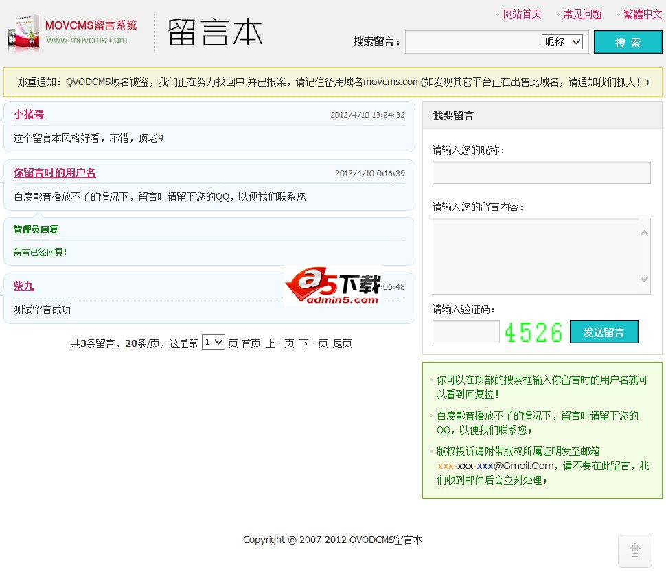The image size is (666, 572).
Task: Click the username 小猪哥
Action: (x=29, y=115)
